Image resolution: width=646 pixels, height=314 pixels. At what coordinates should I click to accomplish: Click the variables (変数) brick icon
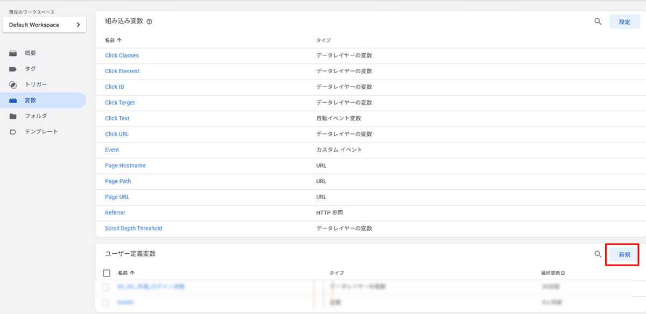click(x=13, y=101)
